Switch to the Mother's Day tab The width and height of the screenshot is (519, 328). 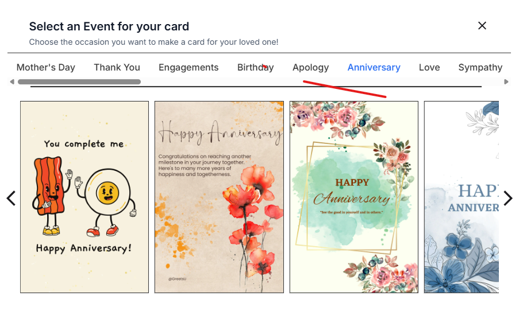[x=46, y=67]
